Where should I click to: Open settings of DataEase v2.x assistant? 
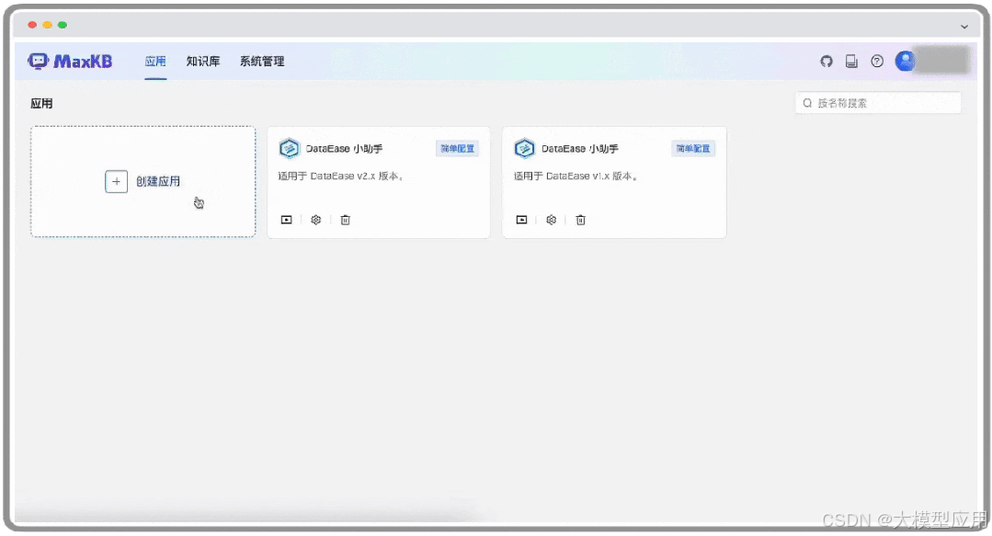point(315,220)
